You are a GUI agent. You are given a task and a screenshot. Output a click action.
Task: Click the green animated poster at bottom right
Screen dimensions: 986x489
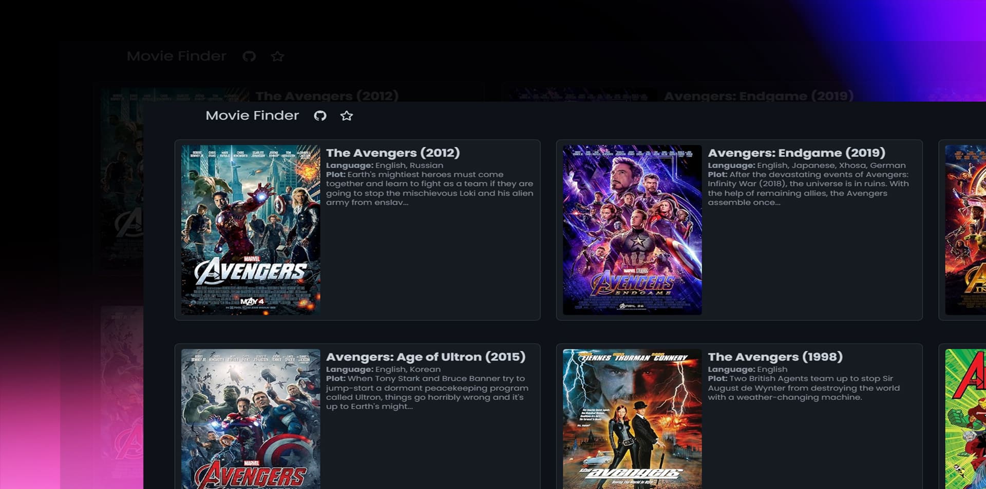pyautogui.click(x=965, y=419)
